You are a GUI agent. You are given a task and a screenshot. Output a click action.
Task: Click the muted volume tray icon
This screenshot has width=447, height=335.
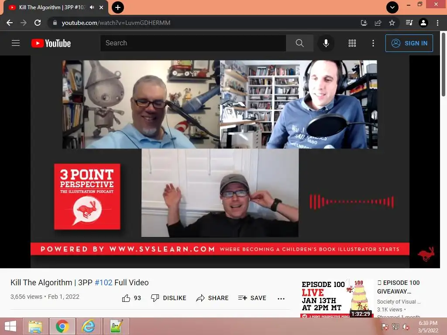coord(406,326)
